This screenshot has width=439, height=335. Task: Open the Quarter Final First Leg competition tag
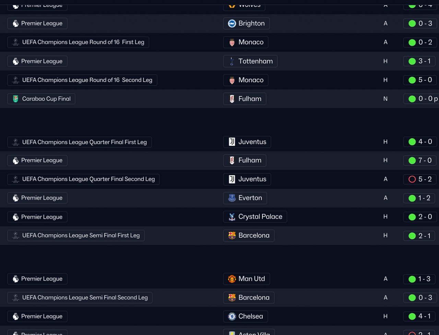click(x=80, y=142)
